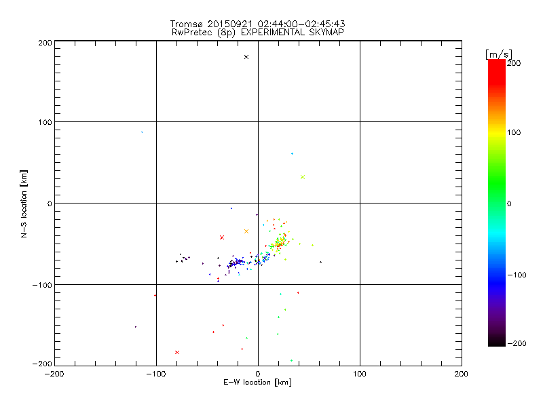This screenshot has width=543, height=407.
Task: Click the '100' tick label on the E-W axis
Action: coord(360,374)
